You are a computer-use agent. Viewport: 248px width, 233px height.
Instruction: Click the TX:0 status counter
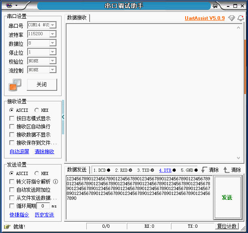(192, 226)
